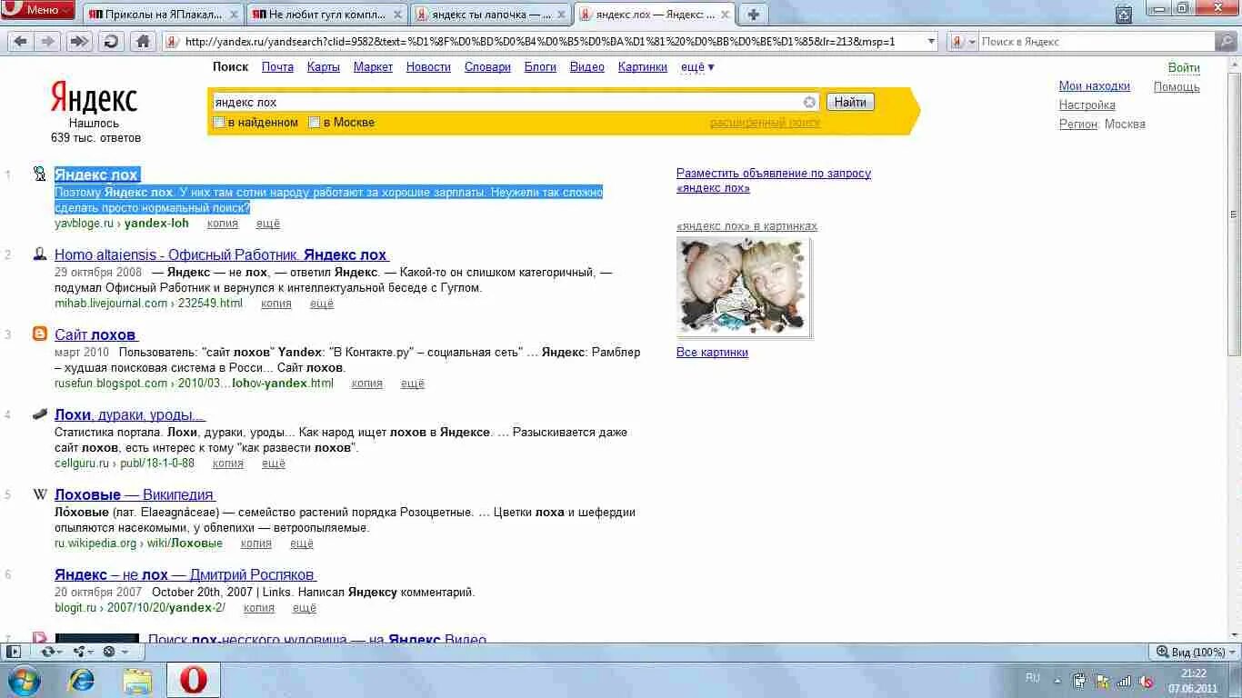Open копия for the yavbloge.ru result
The height and width of the screenshot is (698, 1242).
(x=223, y=224)
